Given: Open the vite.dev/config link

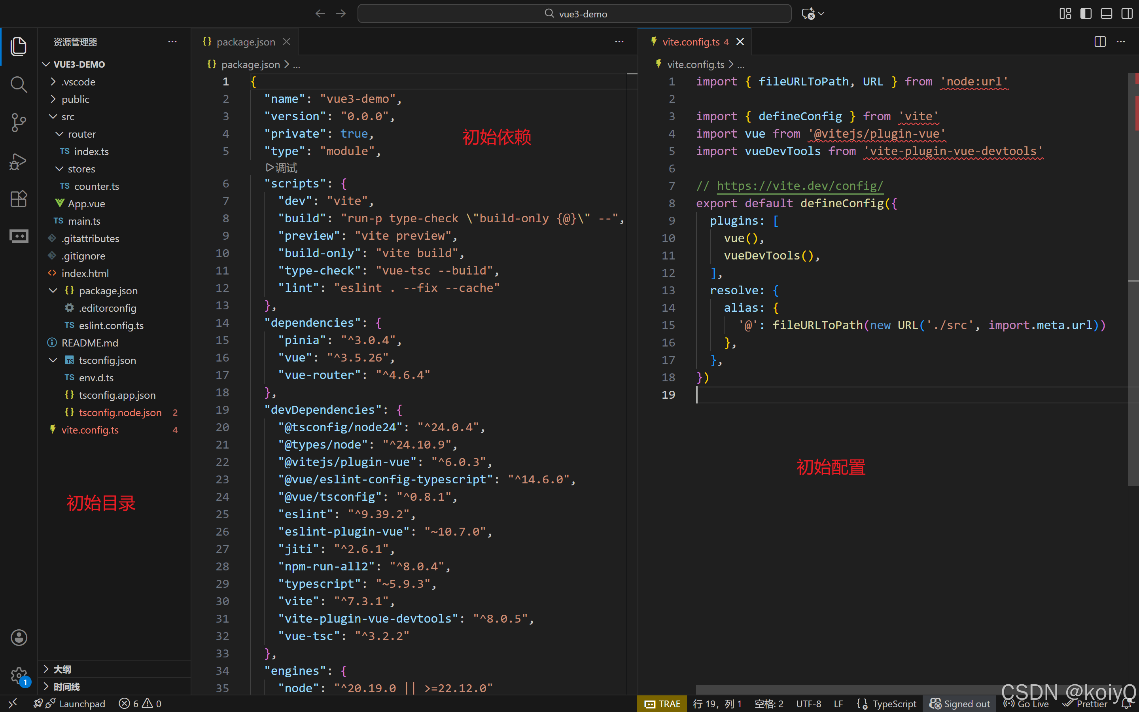Looking at the screenshot, I should [800, 186].
